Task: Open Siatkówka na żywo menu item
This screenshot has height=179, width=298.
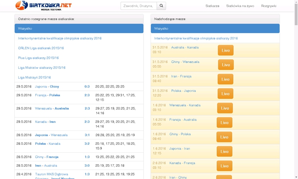Action: 240,6
